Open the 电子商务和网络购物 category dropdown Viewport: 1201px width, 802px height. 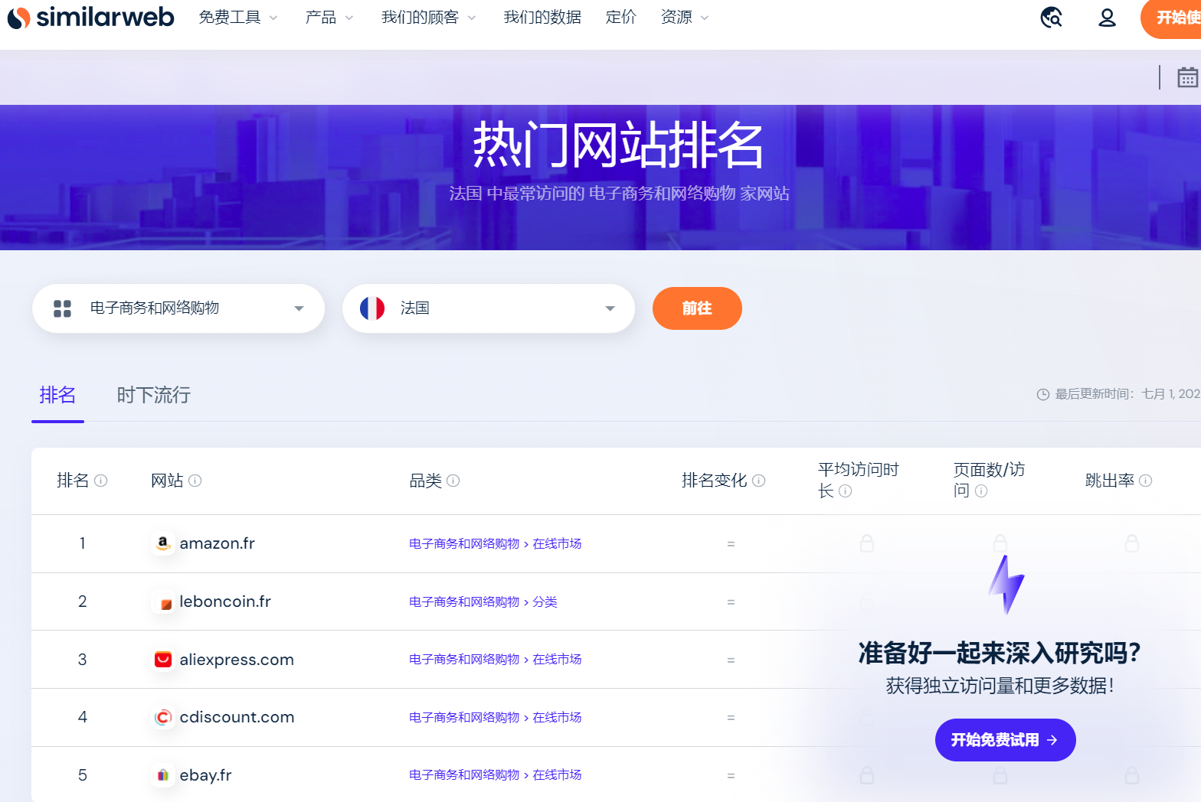(x=178, y=308)
